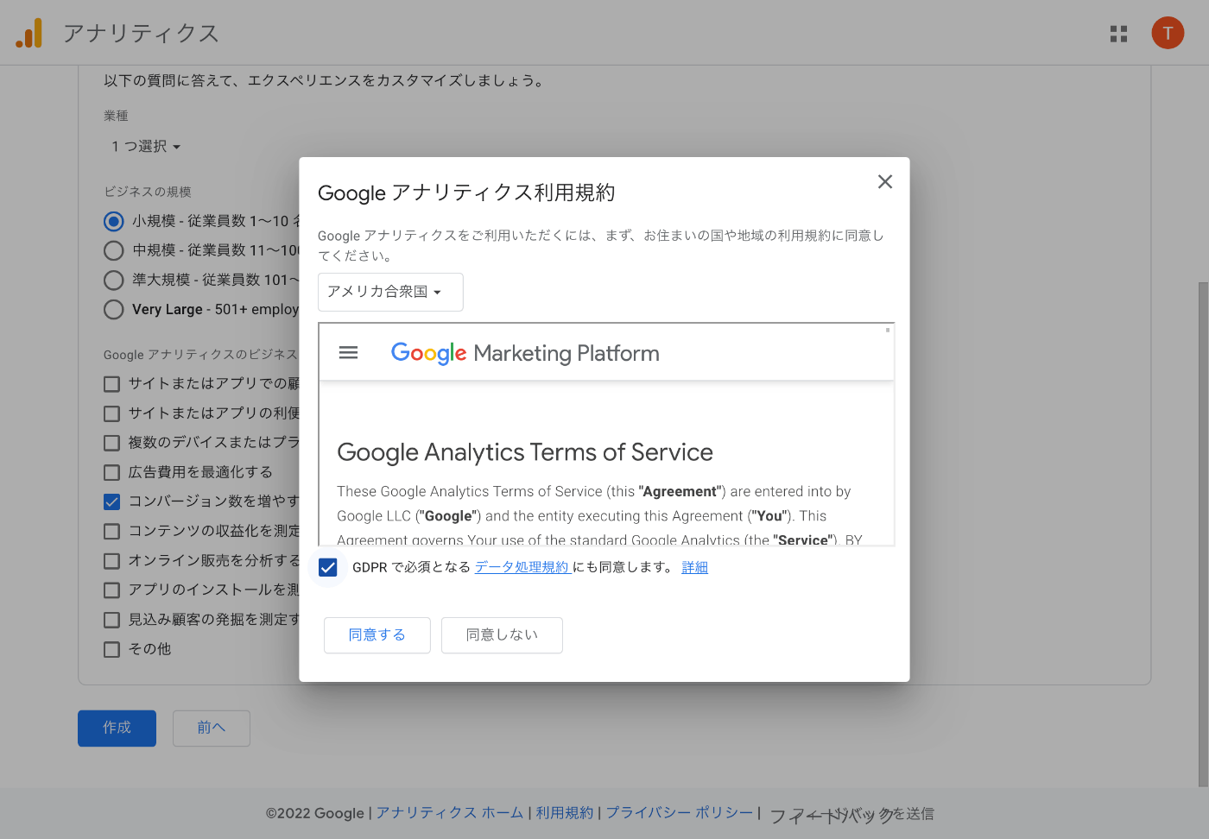1209x839 pixels.
Task: Select the Very Large radio button
Action: click(x=114, y=309)
